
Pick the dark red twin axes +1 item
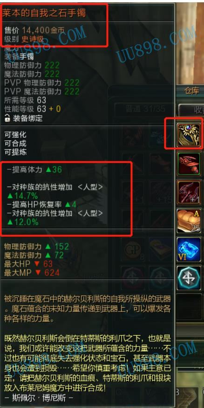click(189, 192)
